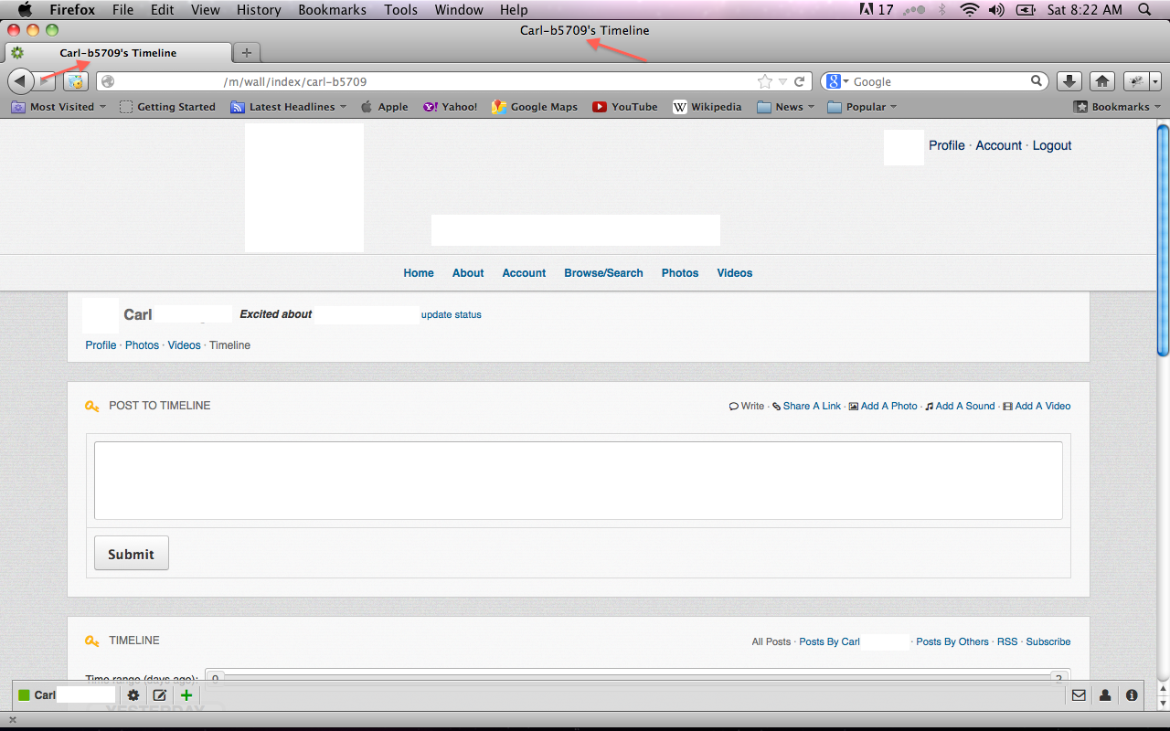
Task: Click the battery status icon in menu bar
Action: [x=1026, y=10]
